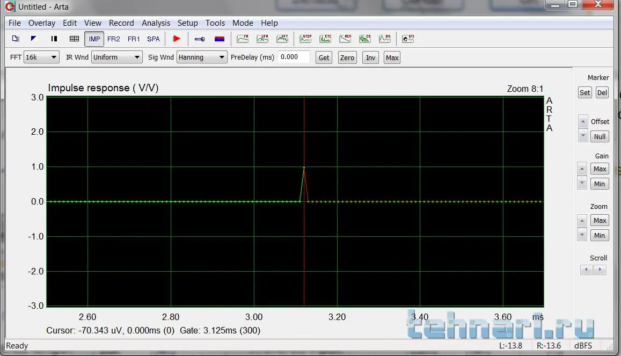Show the STEP response analysis
621x356 pixels.
305,39
